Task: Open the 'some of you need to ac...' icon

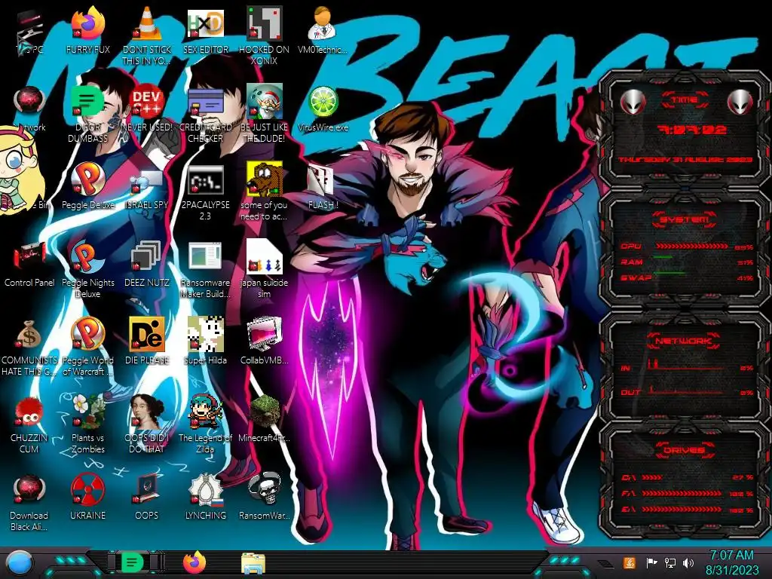Action: (264, 179)
